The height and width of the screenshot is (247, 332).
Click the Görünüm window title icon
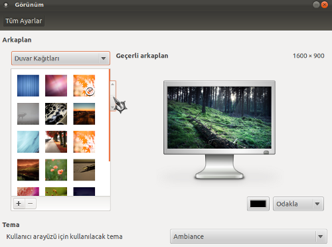click(6, 5)
